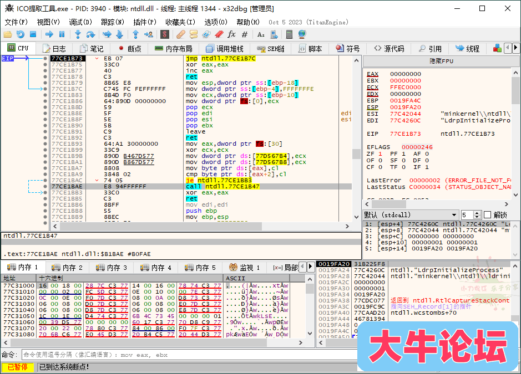This screenshot has height=374, width=521.
Task: Trace over using the dotted down-arrow icon
Action: [120, 34]
